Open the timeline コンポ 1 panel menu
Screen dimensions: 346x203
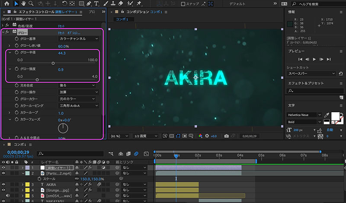(30, 145)
